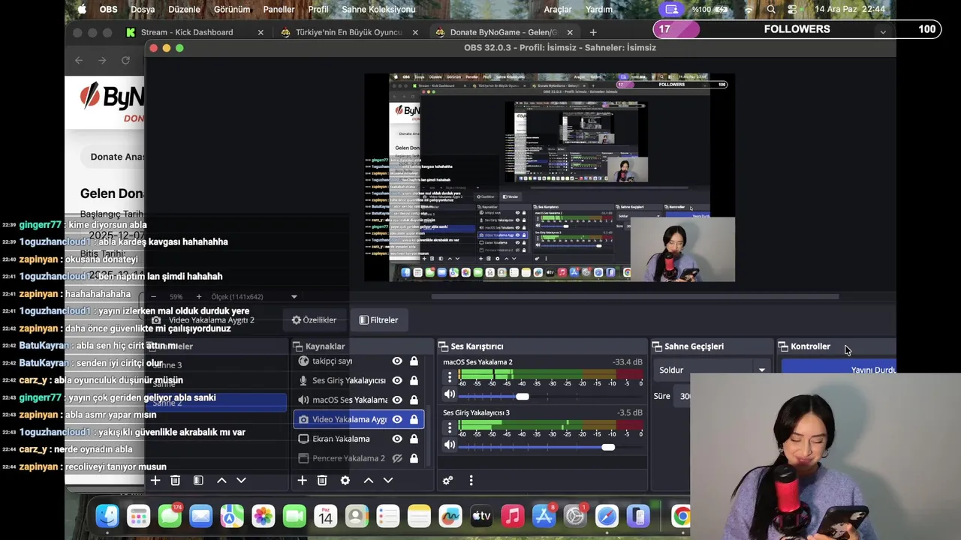Open Ses Giriş Yakalayıcısı 3 options dots

click(450, 427)
